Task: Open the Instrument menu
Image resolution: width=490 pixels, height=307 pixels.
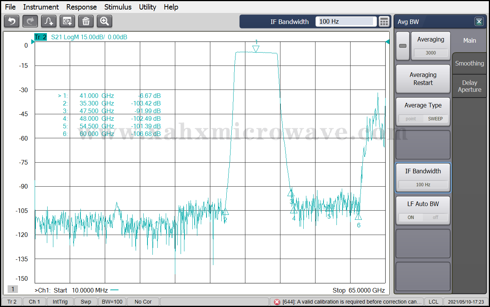Action: click(41, 7)
